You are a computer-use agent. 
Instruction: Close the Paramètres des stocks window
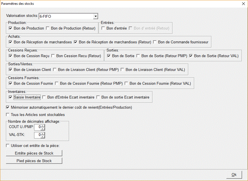click(x=243, y=4)
